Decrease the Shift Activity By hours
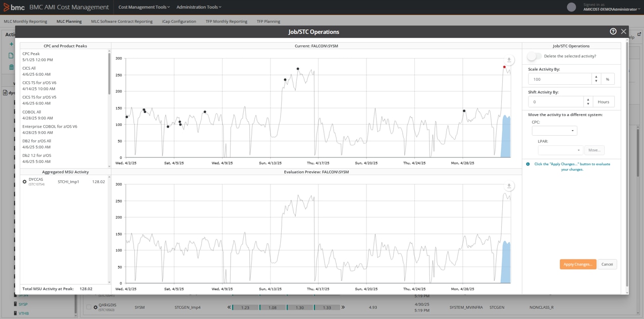Viewport: 644px width, 319px height. point(588,104)
